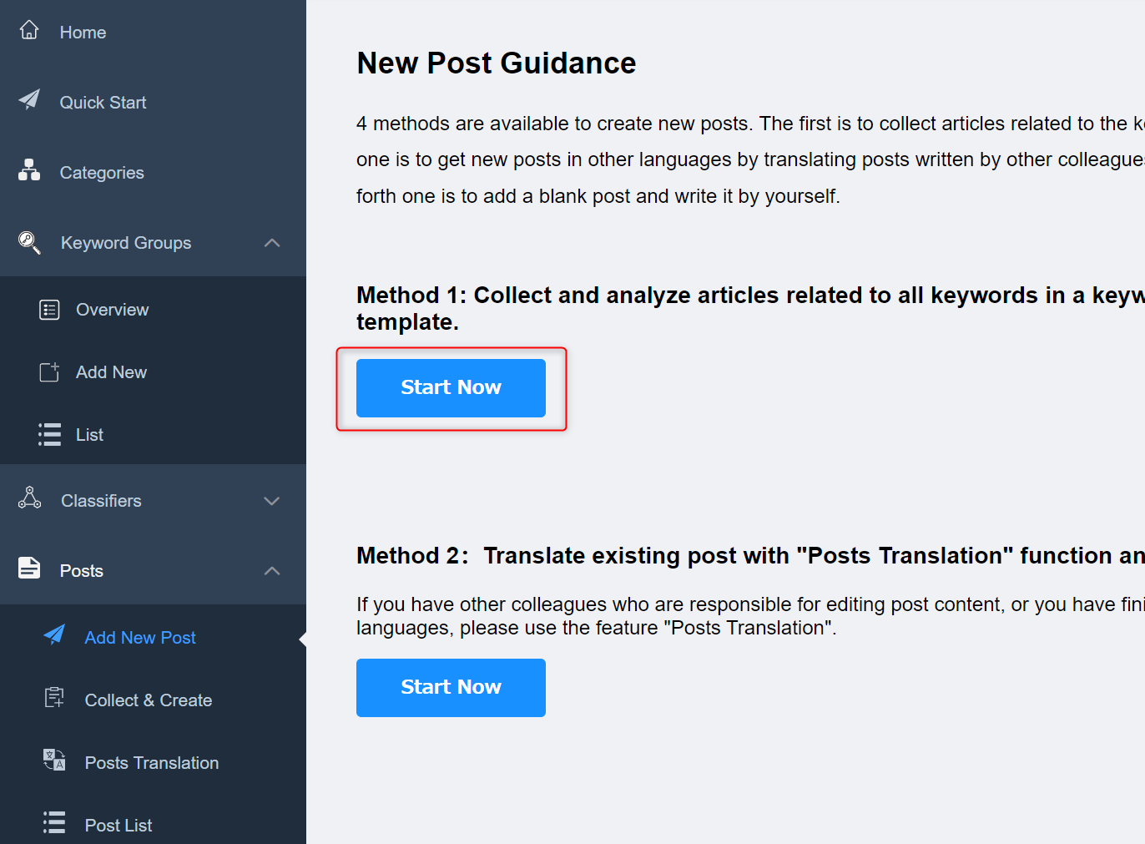Select the Categories menu label
The width and height of the screenshot is (1145, 844).
(102, 173)
